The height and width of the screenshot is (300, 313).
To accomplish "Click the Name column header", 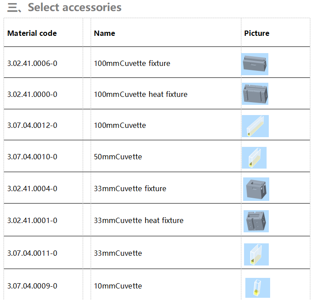I will click(x=104, y=33).
